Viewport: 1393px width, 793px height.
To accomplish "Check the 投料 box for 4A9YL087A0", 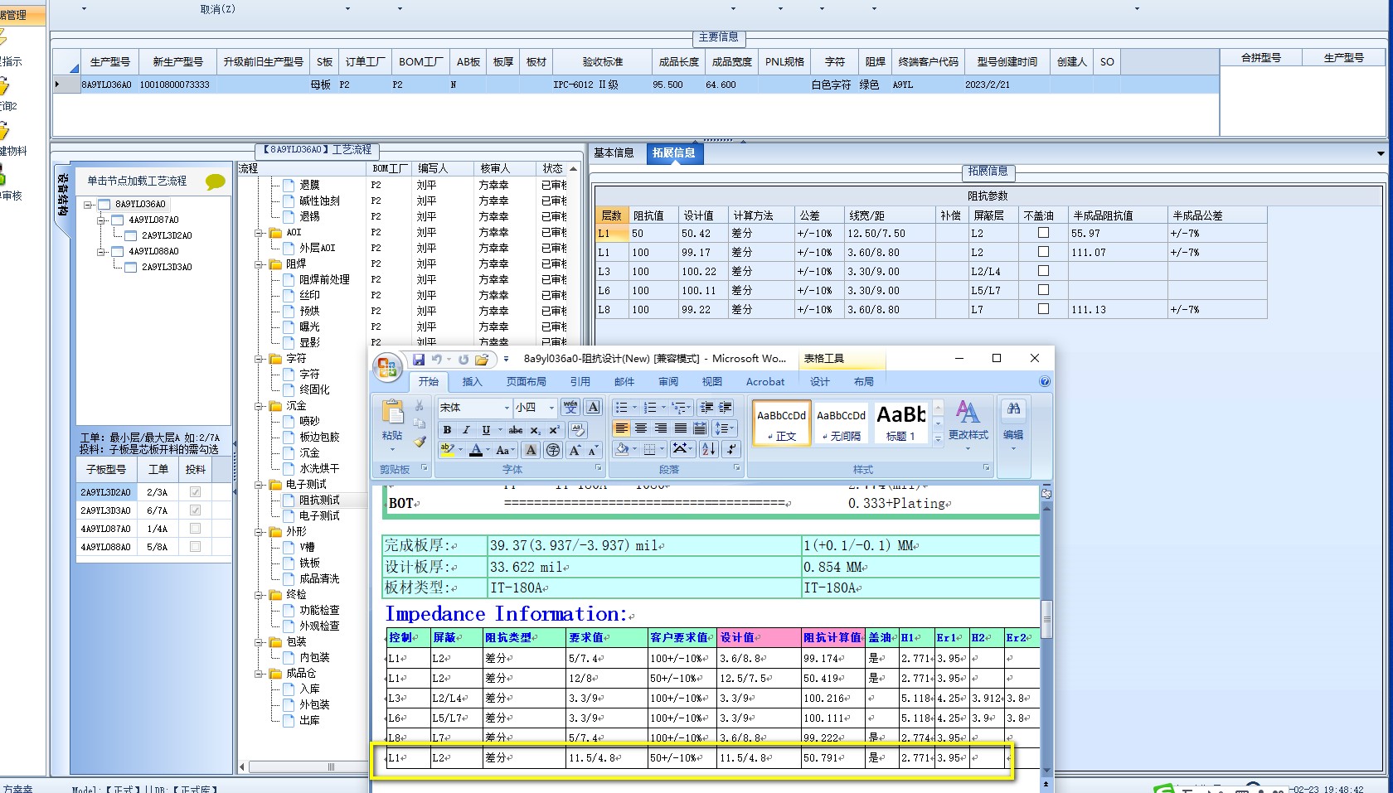I will point(195,529).
